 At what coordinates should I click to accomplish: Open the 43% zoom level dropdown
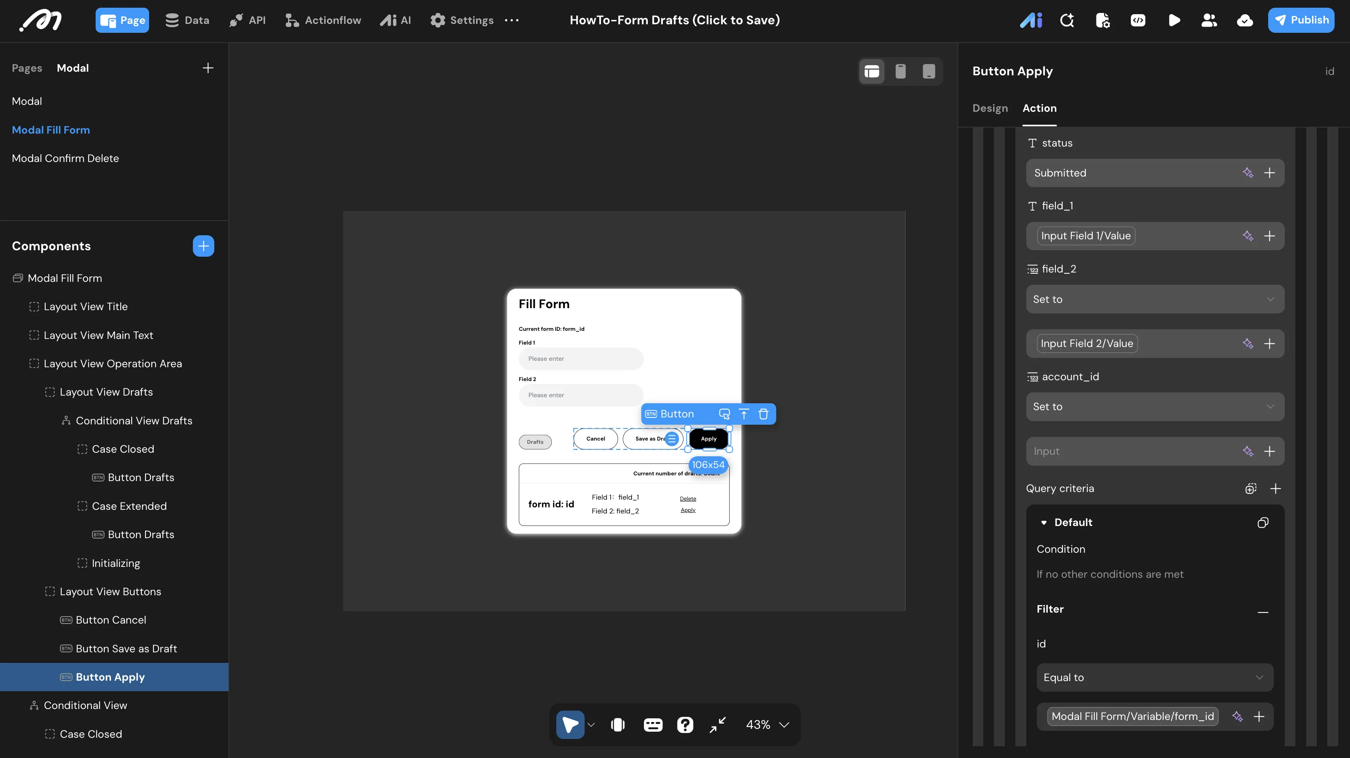tap(767, 724)
